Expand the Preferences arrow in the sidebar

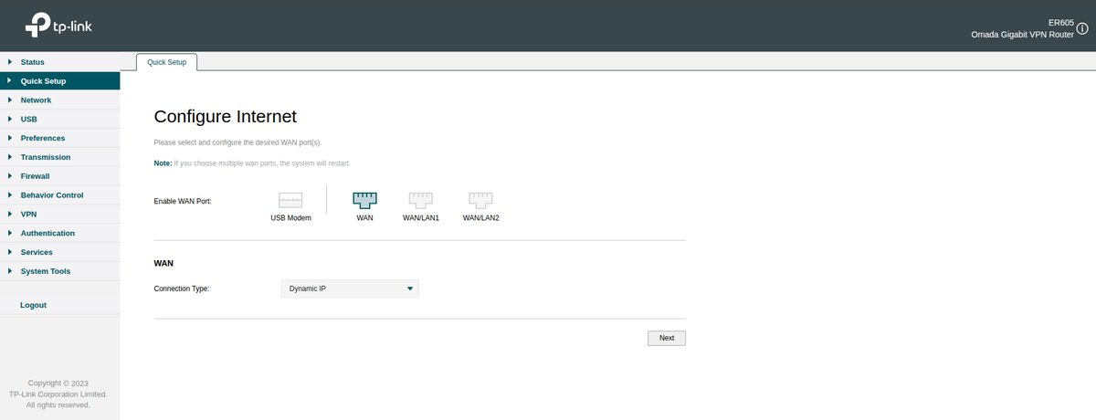tap(9, 138)
